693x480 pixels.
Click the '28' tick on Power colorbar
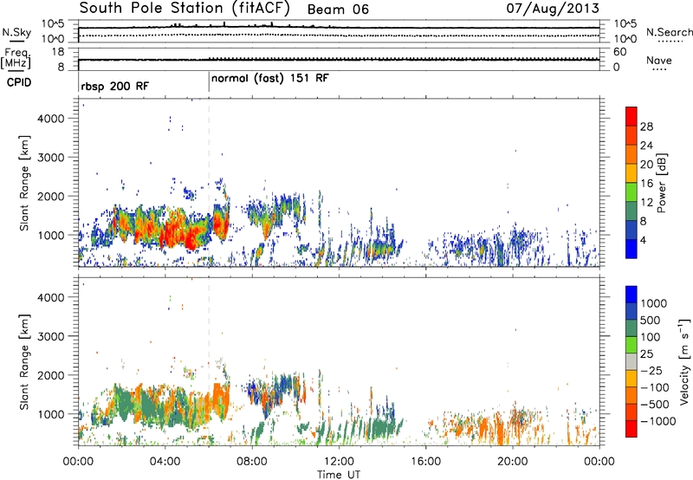tap(646, 126)
